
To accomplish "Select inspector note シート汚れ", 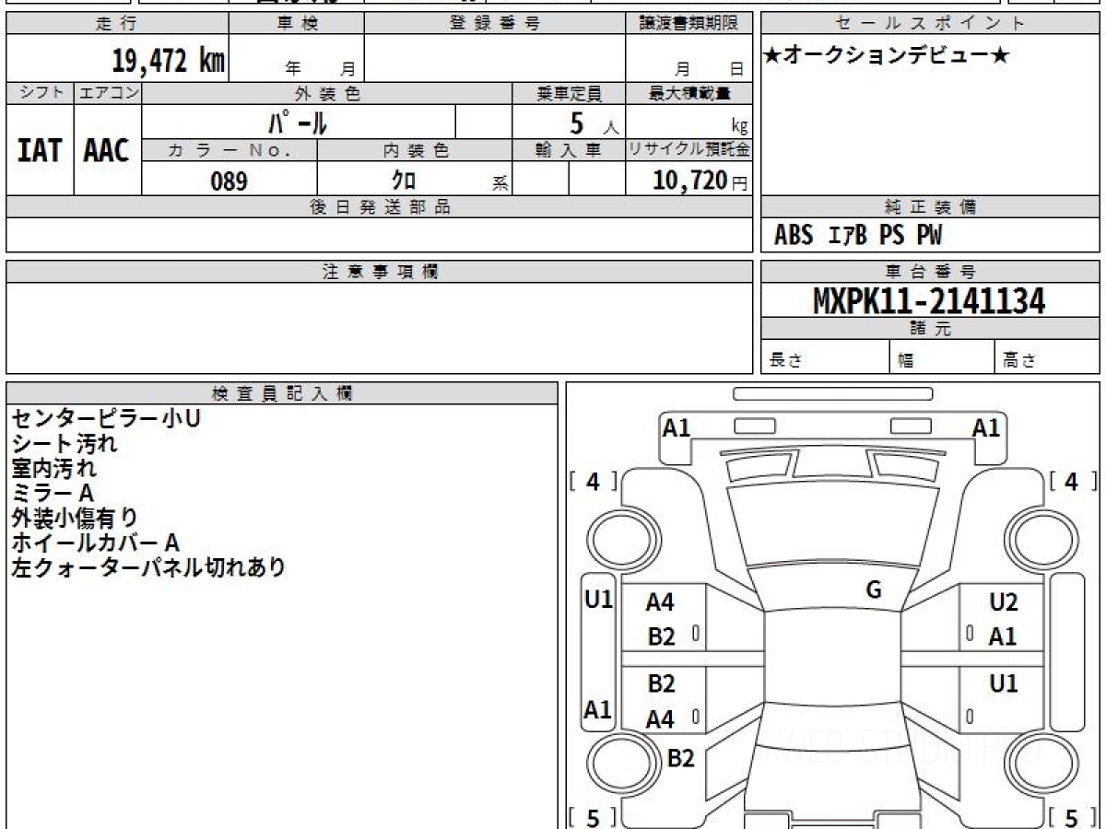I will pyautogui.click(x=65, y=443).
